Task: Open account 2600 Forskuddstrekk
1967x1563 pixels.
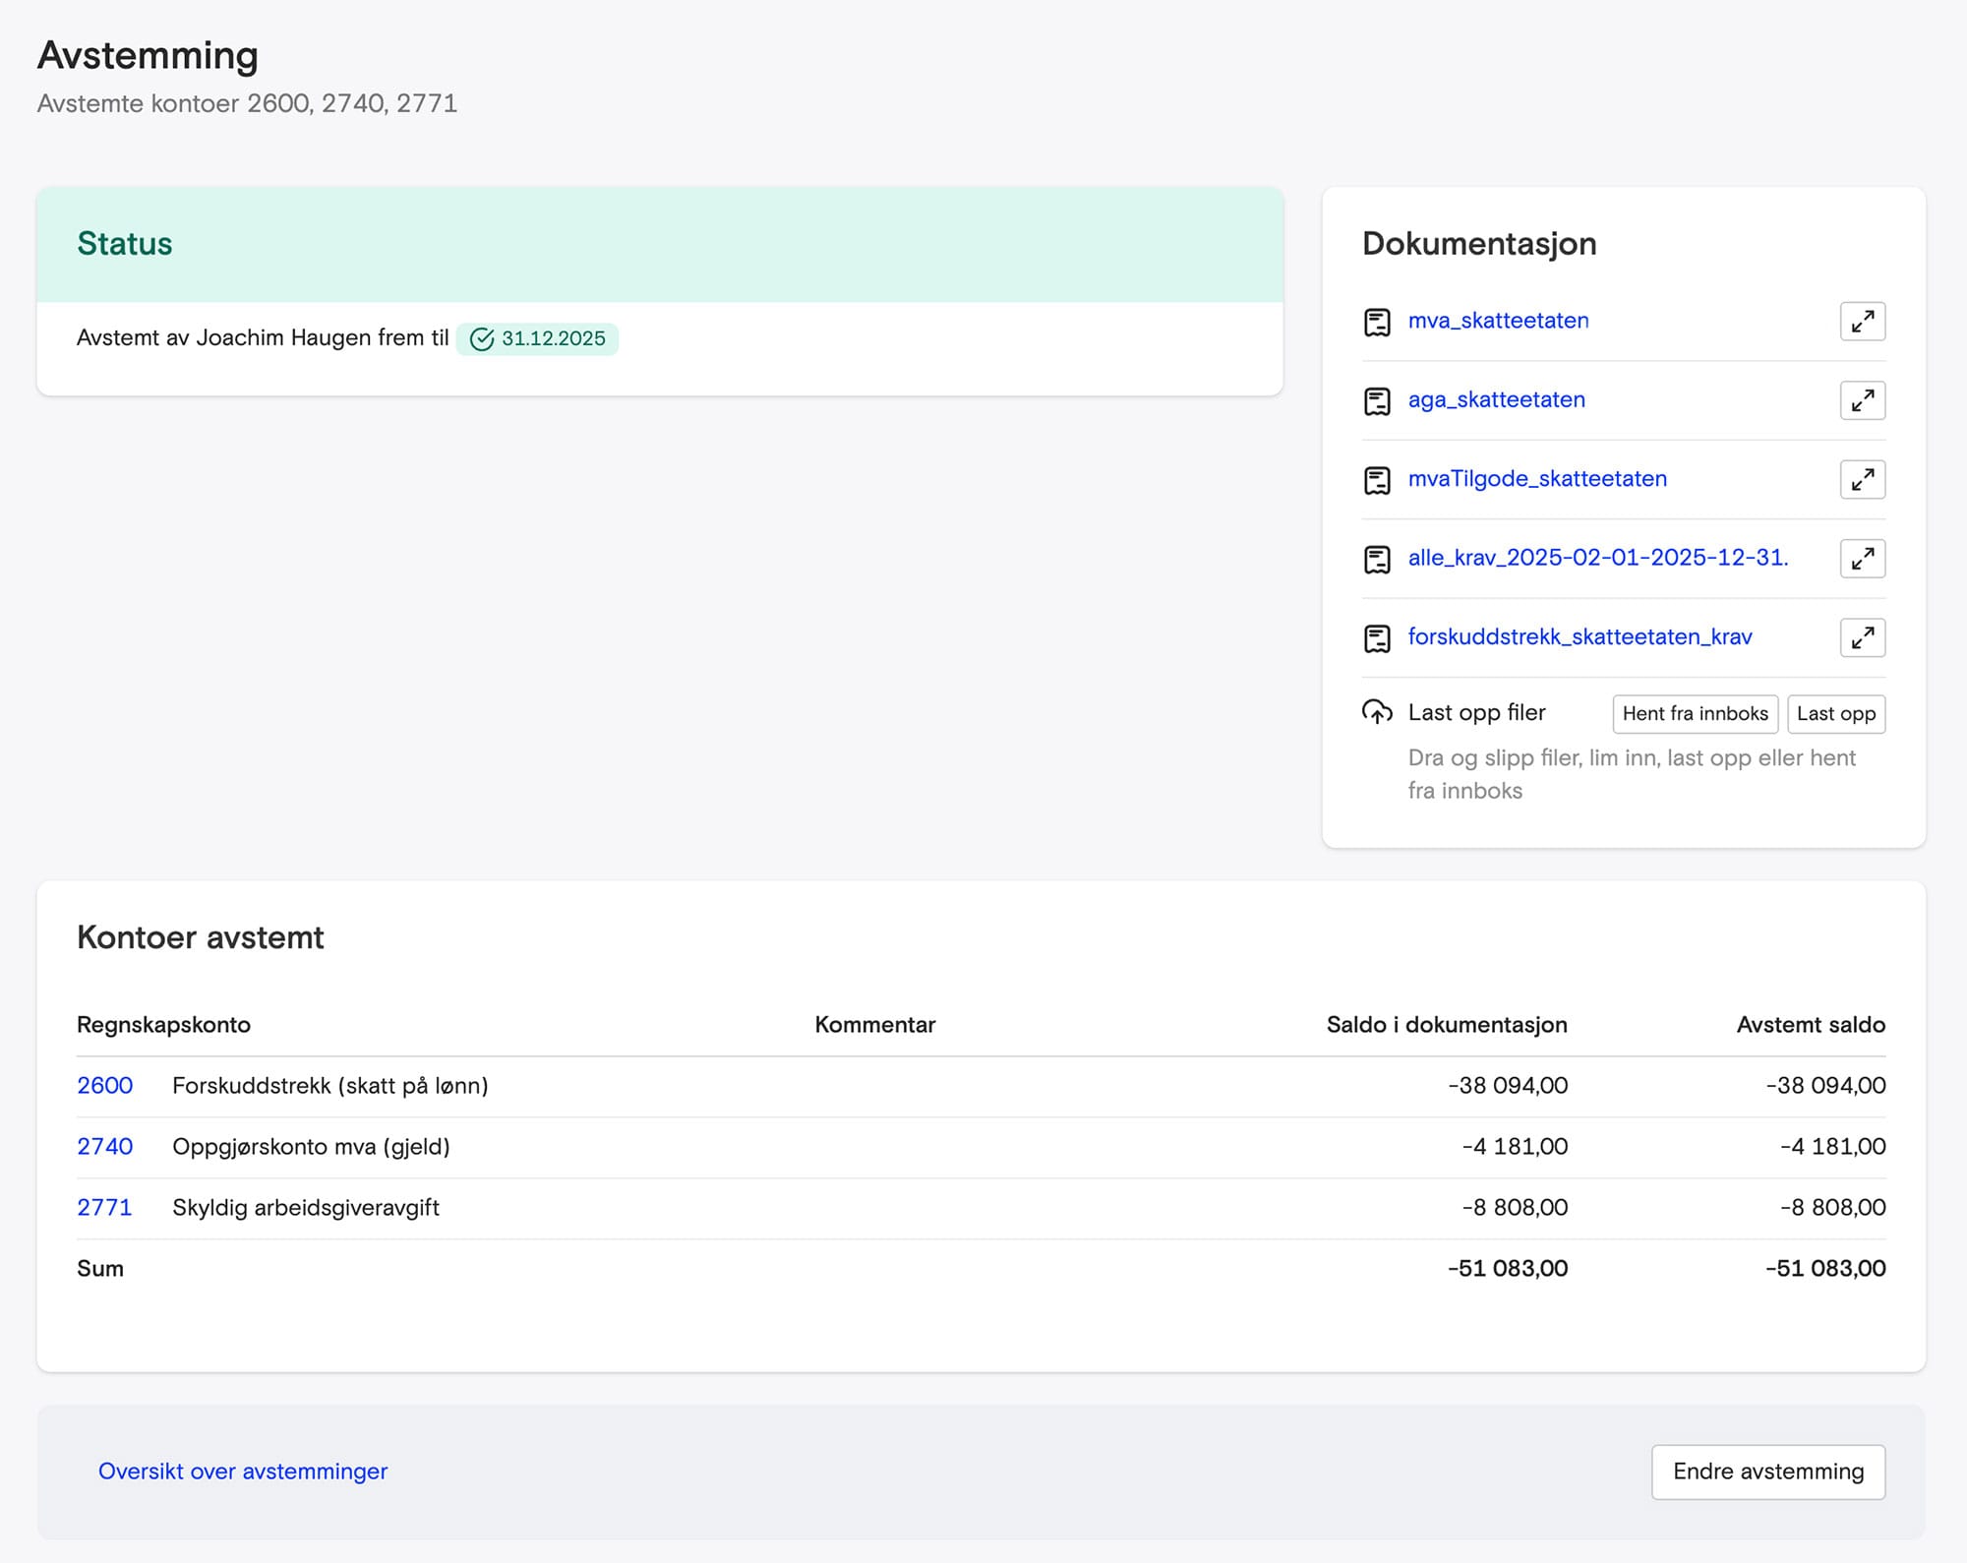Action: [x=105, y=1086]
